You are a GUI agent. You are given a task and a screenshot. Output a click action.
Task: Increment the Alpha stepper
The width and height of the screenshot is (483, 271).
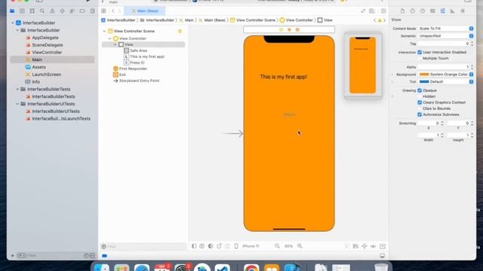click(x=472, y=65)
